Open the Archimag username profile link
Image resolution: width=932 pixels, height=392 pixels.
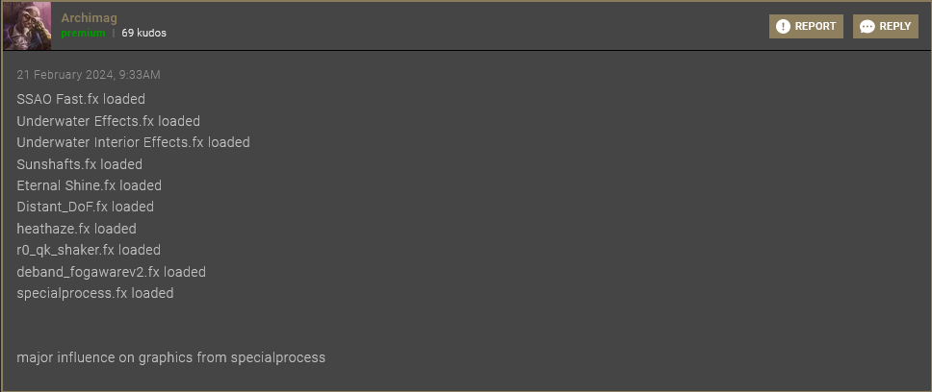point(89,18)
